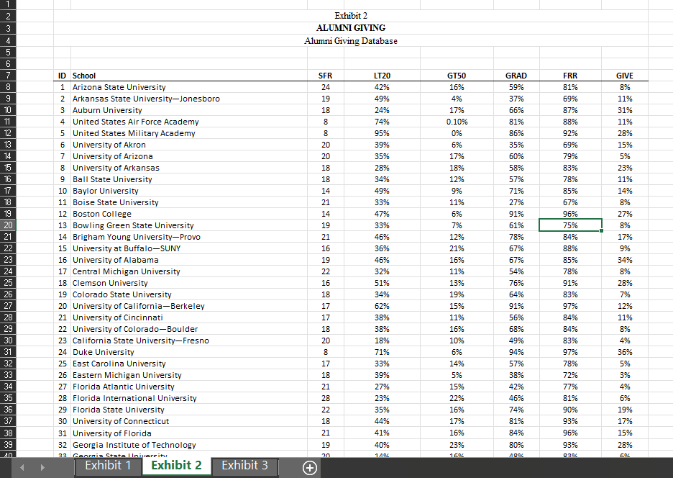Screen dimensions: 673x478
Task: Select University of Florida cell
Action: click(x=189, y=433)
